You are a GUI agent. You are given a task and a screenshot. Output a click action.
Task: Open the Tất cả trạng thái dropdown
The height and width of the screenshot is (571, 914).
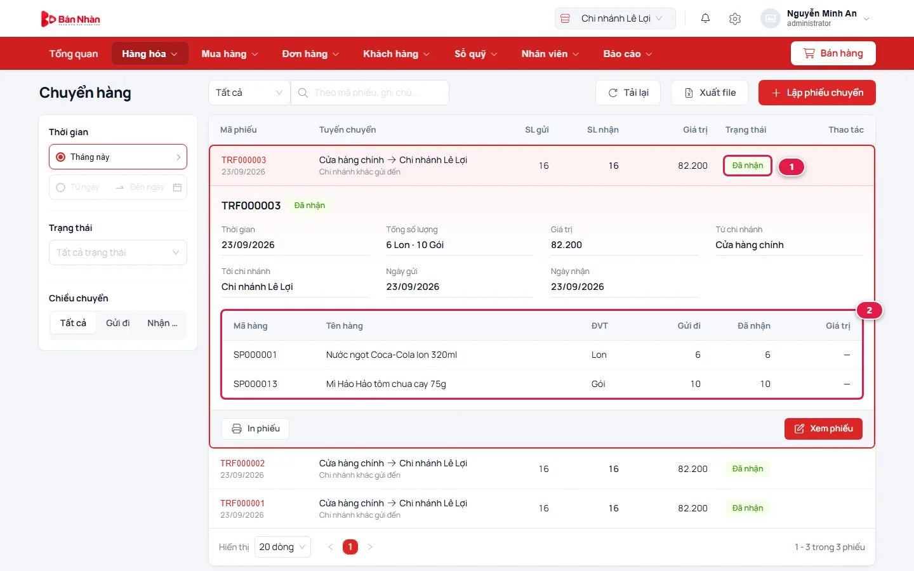click(118, 253)
